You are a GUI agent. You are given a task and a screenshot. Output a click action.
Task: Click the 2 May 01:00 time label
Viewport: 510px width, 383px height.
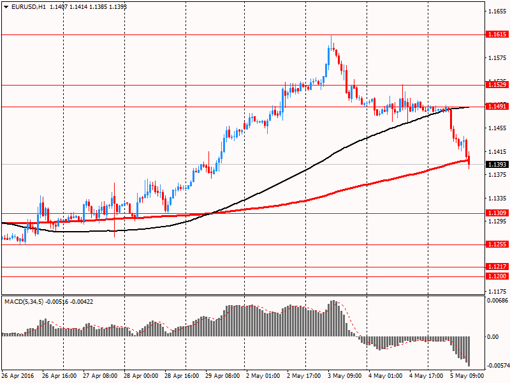pos(263,376)
